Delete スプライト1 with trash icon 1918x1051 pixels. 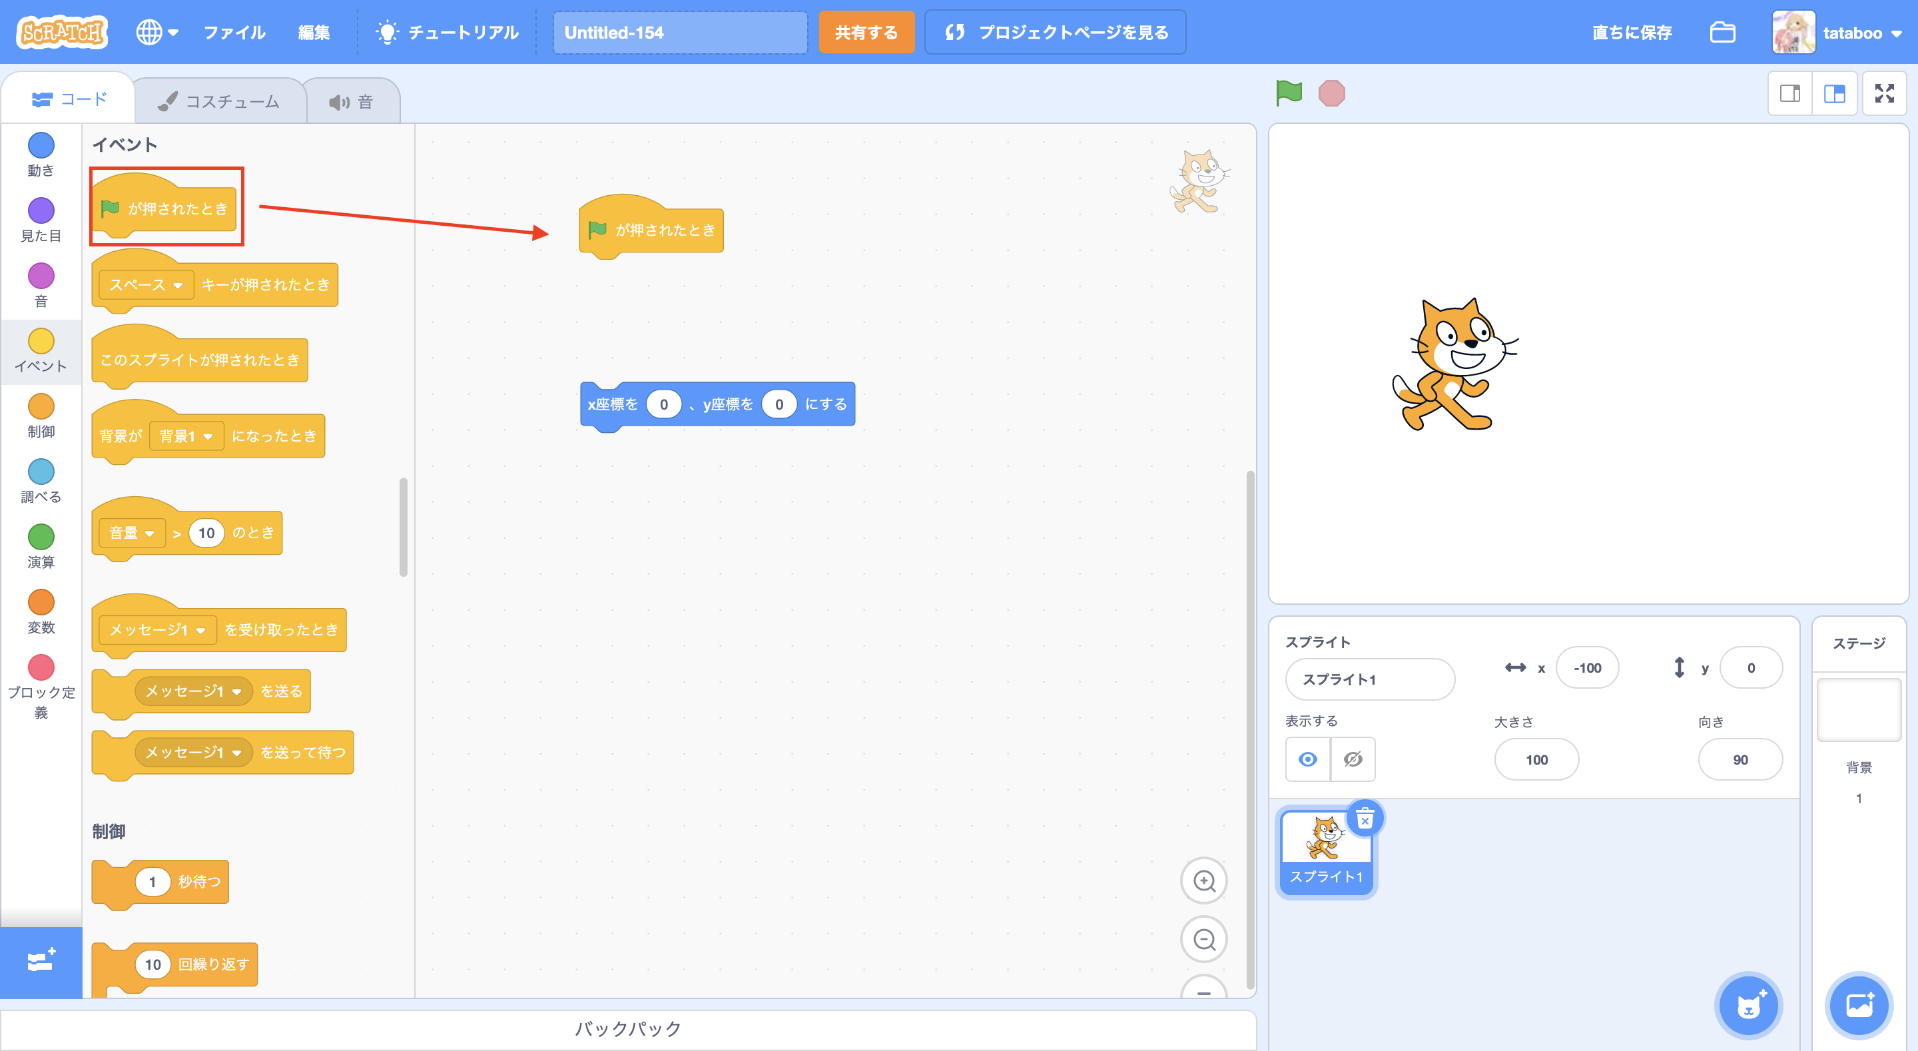point(1365,819)
